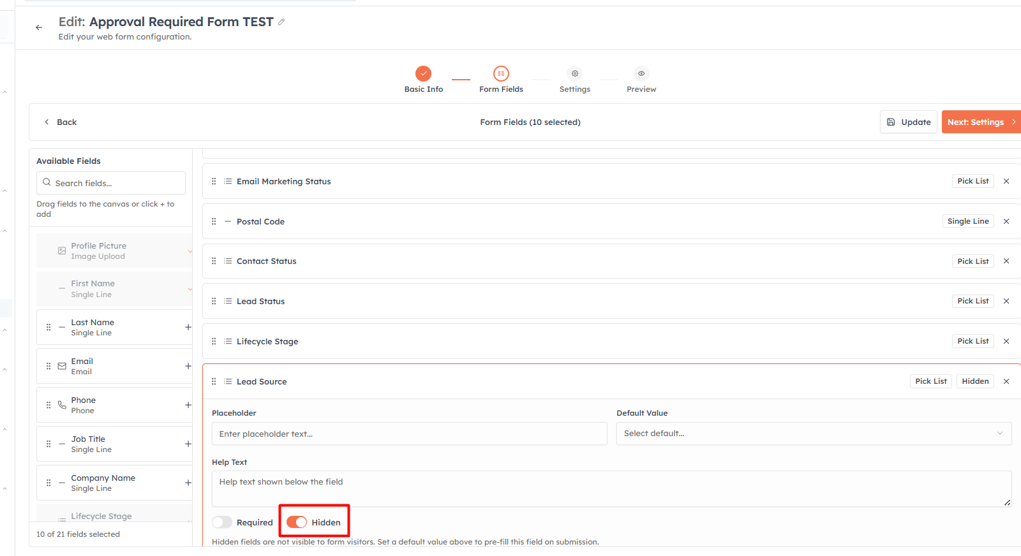Click drag handle of Postal Code row
The width and height of the screenshot is (1021, 556).
(214, 221)
